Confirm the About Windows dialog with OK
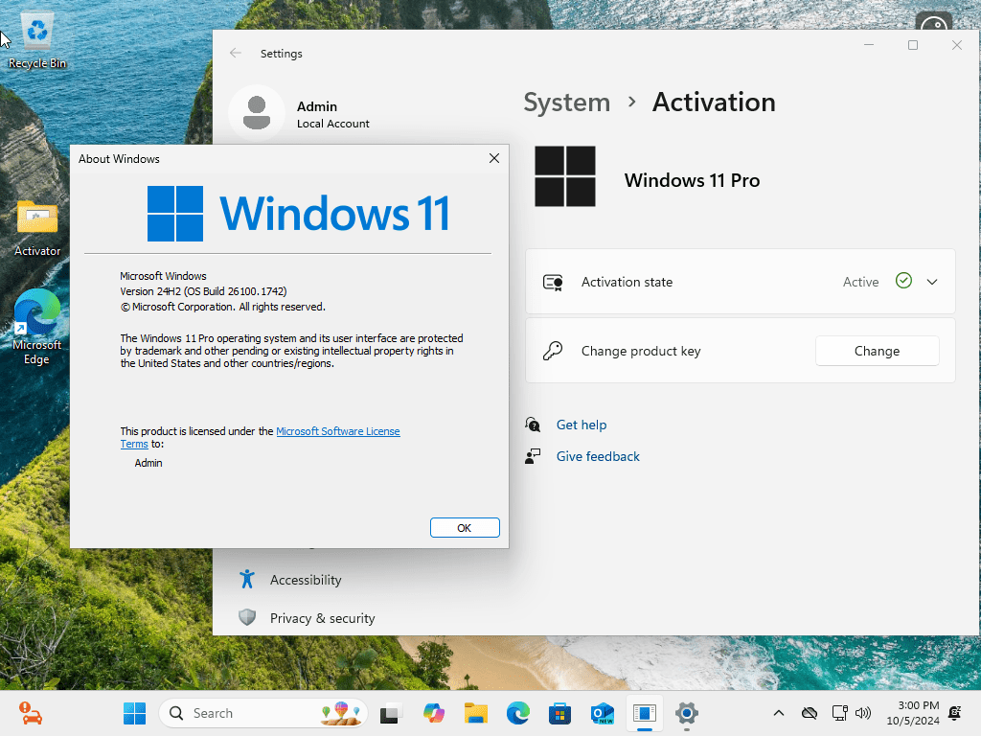The height and width of the screenshot is (736, 981). point(465,527)
